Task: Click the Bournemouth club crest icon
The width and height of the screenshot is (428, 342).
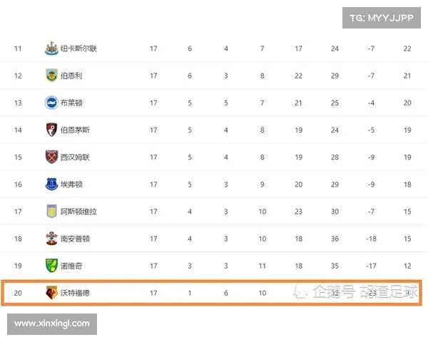Action: pyautogui.click(x=51, y=130)
